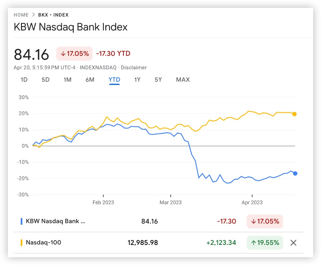This screenshot has height=265, width=321.
Task: Switch chart to MAX range
Action: 183,80
